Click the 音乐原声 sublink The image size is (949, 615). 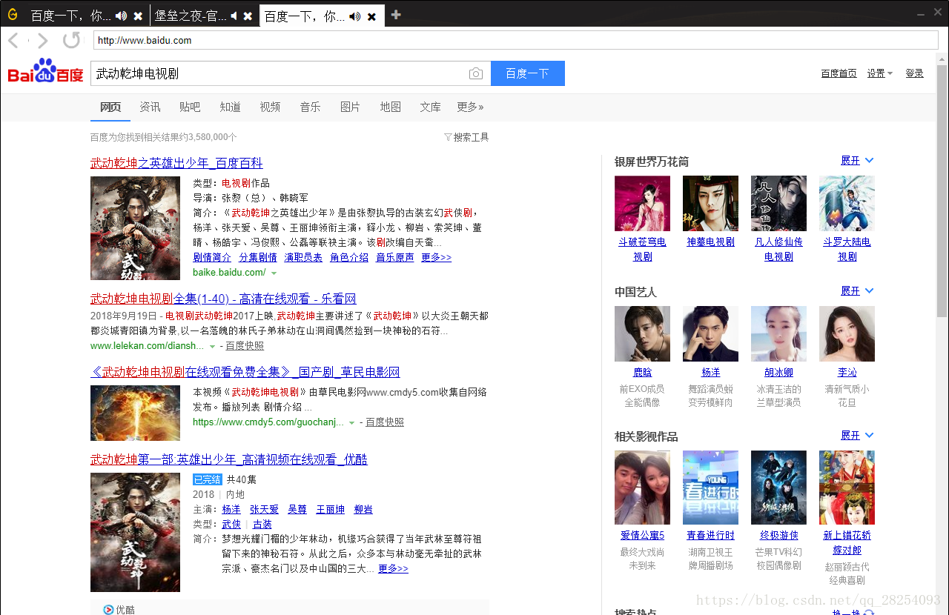pyautogui.click(x=395, y=257)
